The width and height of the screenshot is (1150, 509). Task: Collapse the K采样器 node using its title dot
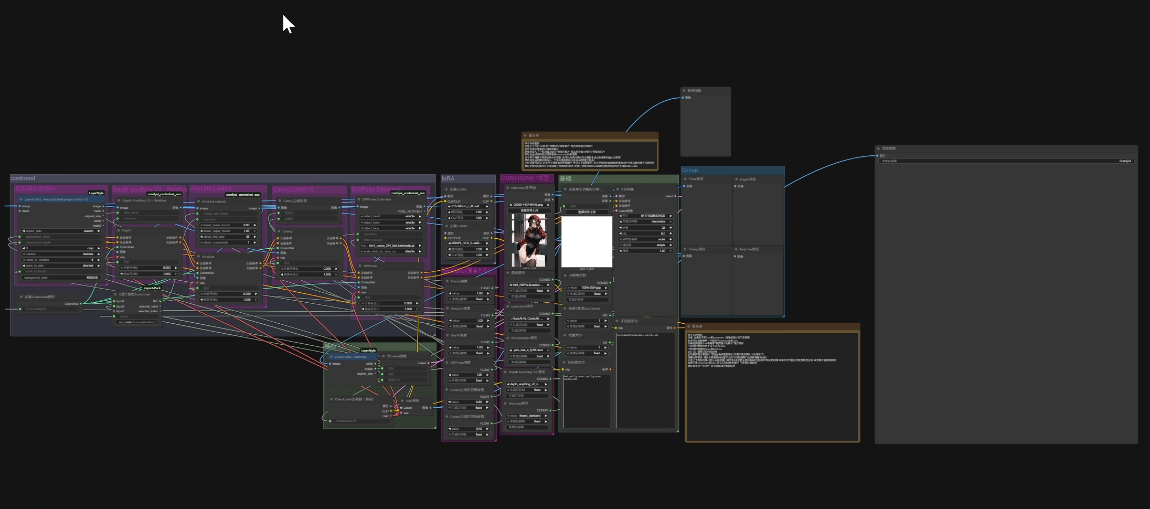(x=617, y=189)
